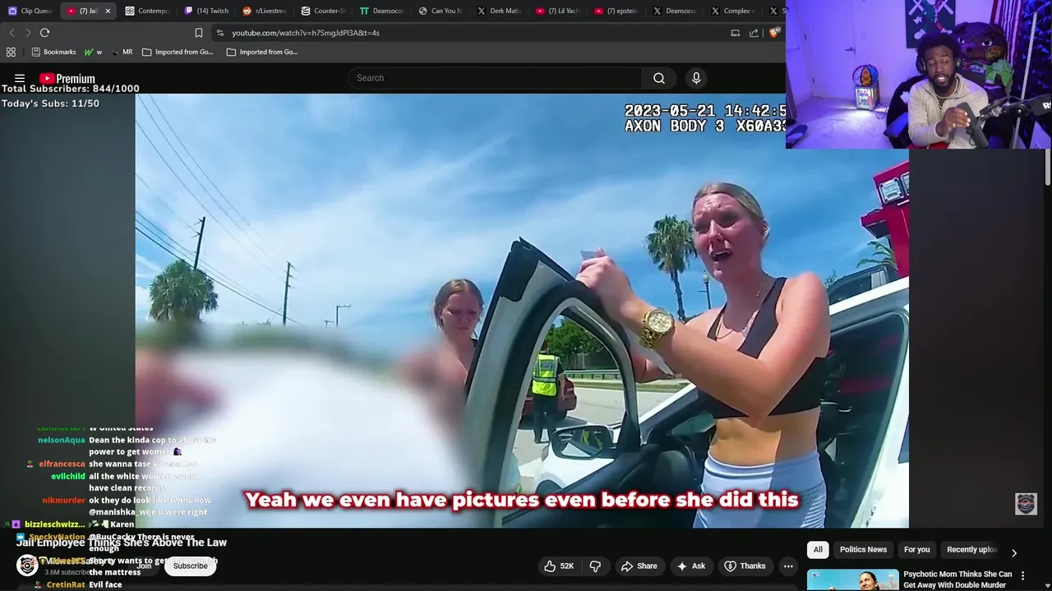Switch to the Contempo browser tab
Image resolution: width=1052 pixels, height=591 pixels.
[x=147, y=11]
